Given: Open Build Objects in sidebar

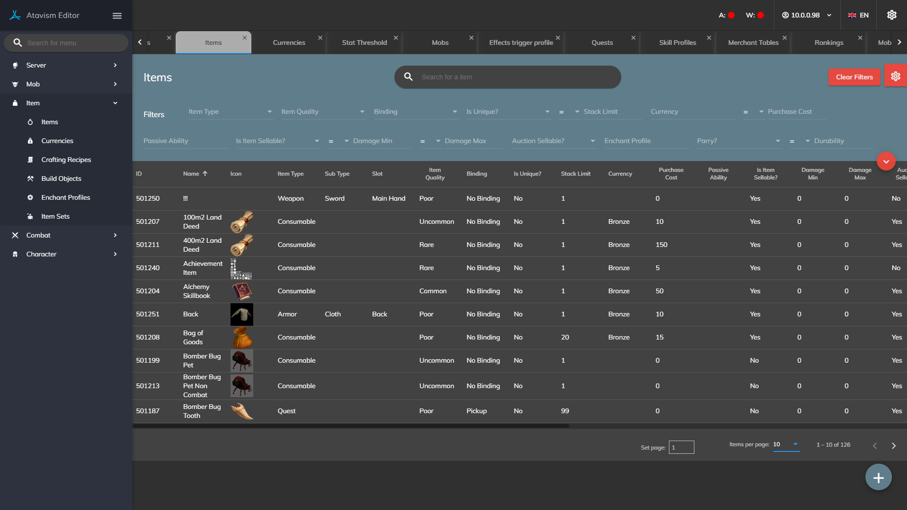Looking at the screenshot, I should (x=61, y=178).
